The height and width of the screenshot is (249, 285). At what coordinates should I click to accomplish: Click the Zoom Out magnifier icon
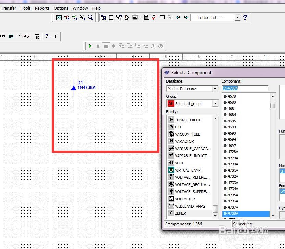click(75, 17)
